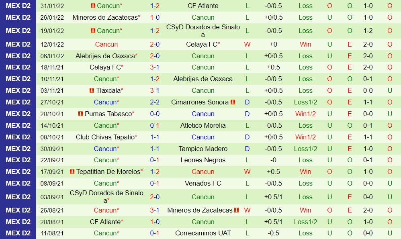This screenshot has height=239, width=401.
Task: Click red card icon beside Cancun on 31/01/22
Action: point(92,6)
